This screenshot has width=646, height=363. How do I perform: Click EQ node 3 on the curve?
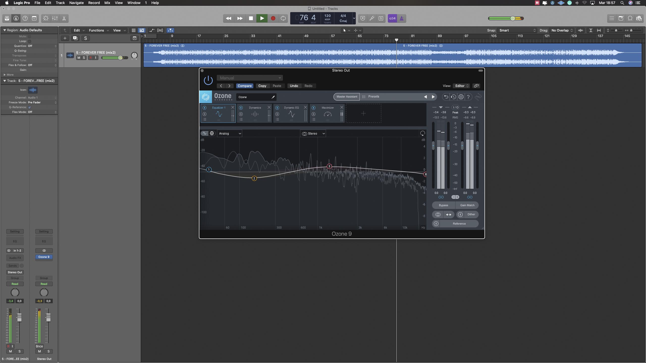329,166
